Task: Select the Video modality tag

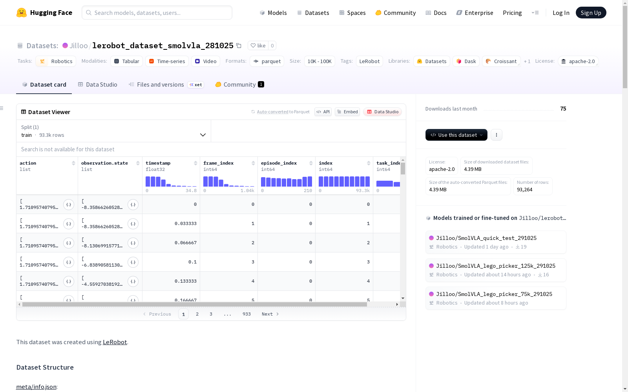Action: coord(206,61)
